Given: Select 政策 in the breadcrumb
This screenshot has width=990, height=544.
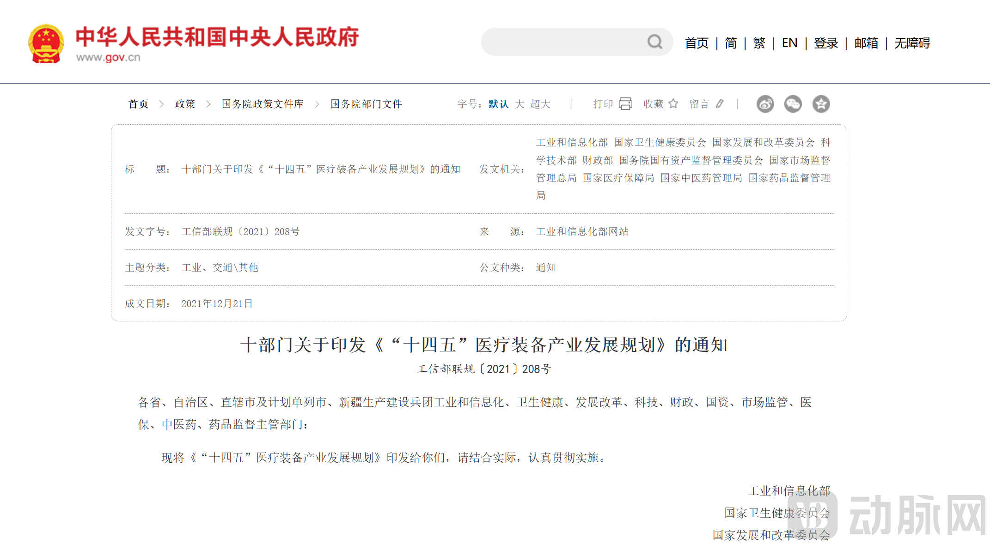Looking at the screenshot, I should (x=185, y=104).
